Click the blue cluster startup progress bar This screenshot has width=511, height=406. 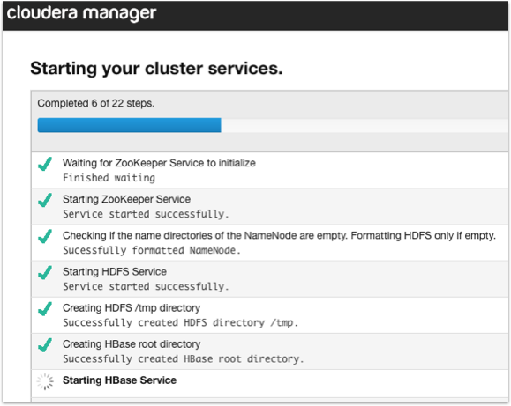pyautogui.click(x=130, y=125)
